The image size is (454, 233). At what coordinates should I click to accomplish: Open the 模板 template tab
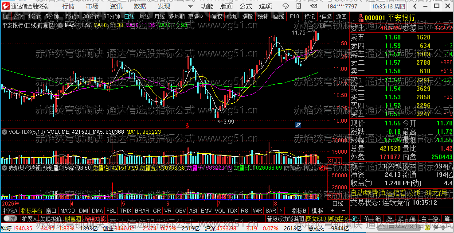click(x=317, y=210)
